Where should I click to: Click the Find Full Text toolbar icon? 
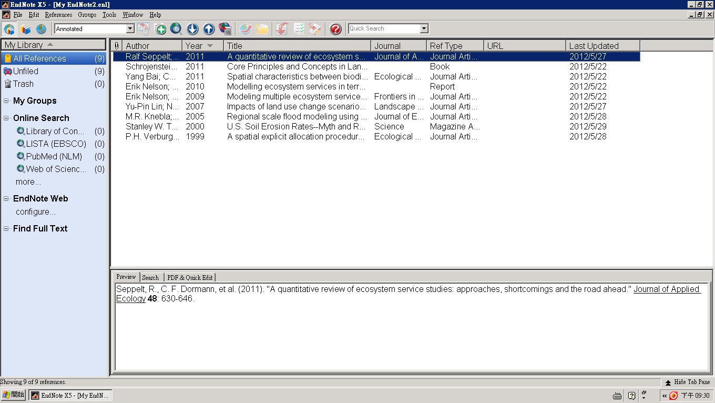225,29
